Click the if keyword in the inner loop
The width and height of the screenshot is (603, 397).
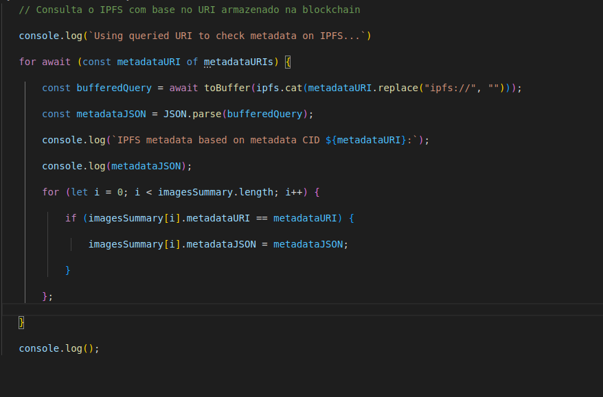pyautogui.click(x=71, y=218)
